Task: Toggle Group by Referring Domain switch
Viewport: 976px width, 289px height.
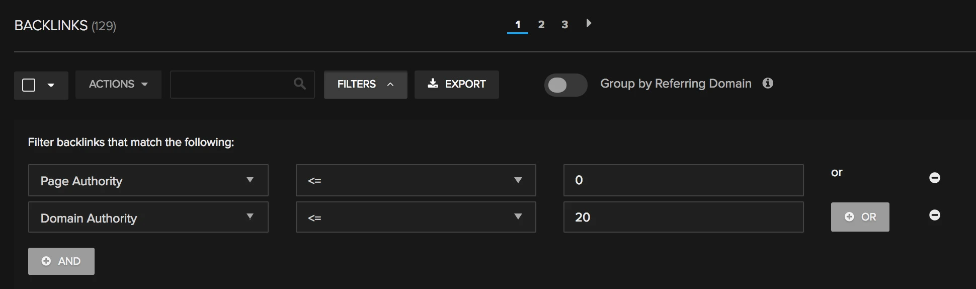Action: pos(565,85)
